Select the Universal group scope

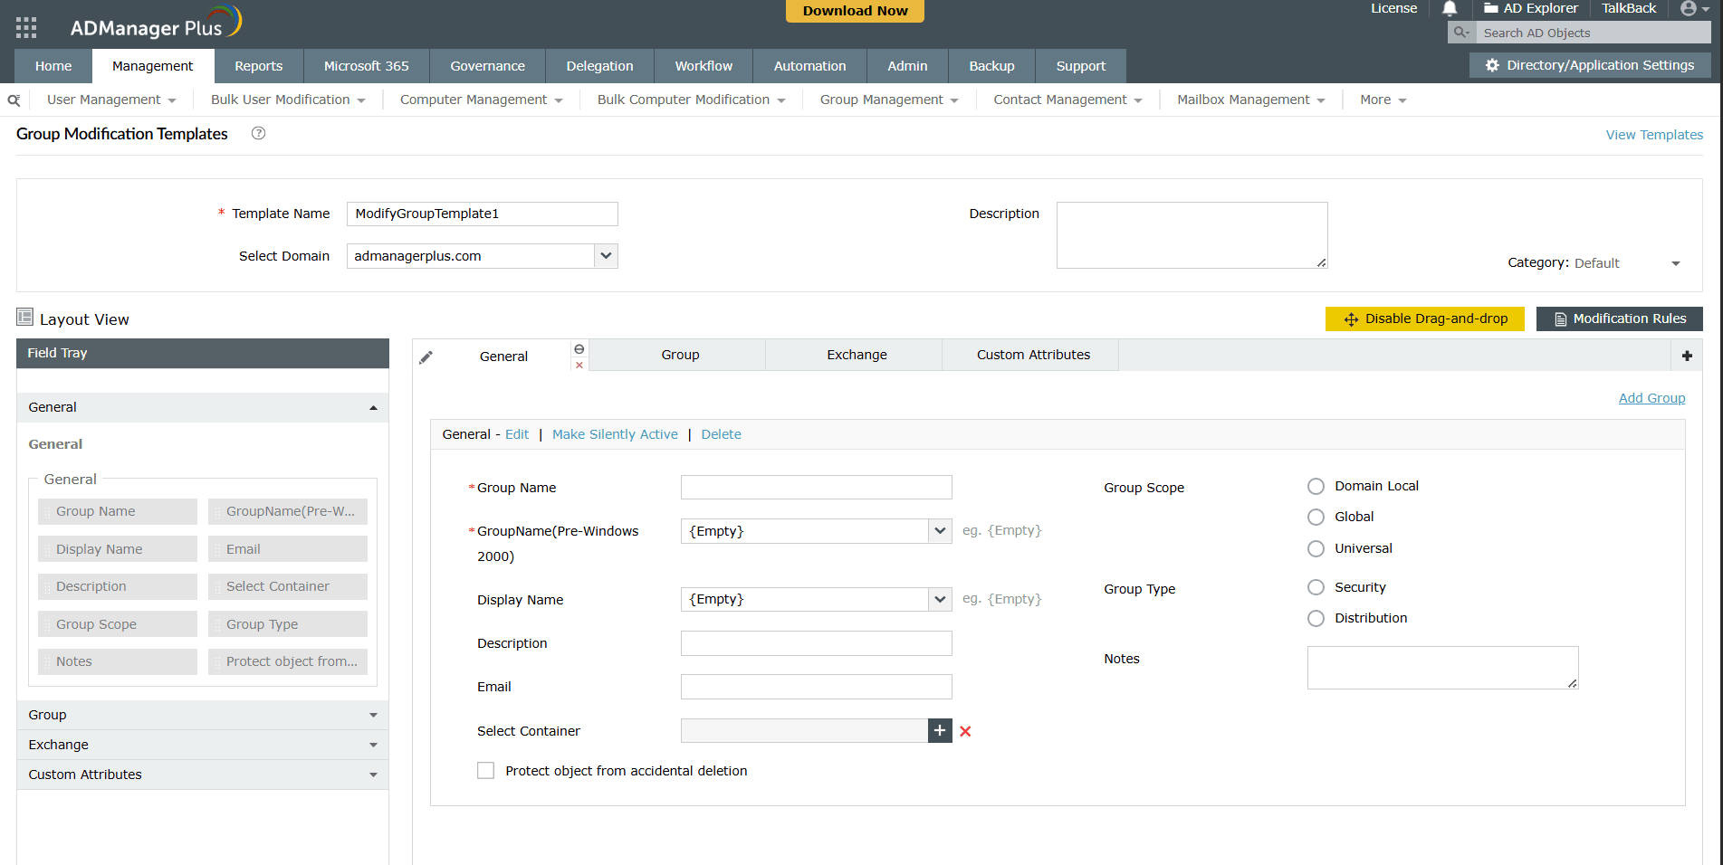pos(1316,548)
